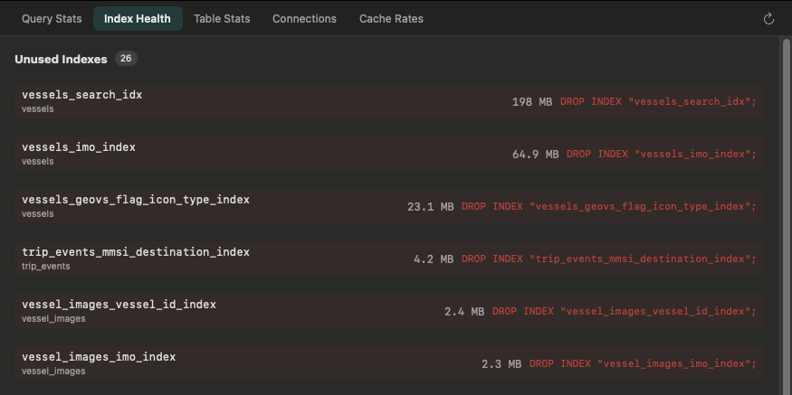Click the trip_events table label
Viewport: 792px width, 395px height.
[x=46, y=267]
